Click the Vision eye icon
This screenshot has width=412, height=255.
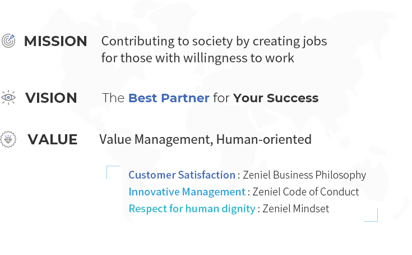tap(8, 97)
